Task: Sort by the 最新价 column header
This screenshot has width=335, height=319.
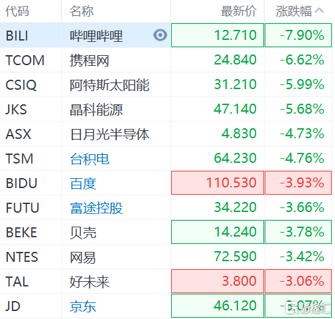Action: click(239, 11)
